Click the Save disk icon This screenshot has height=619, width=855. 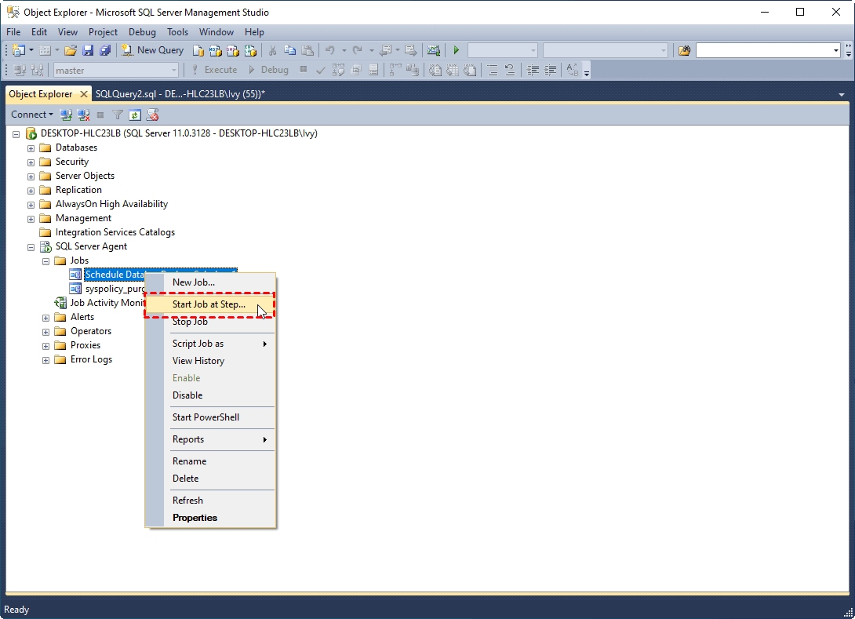88,50
